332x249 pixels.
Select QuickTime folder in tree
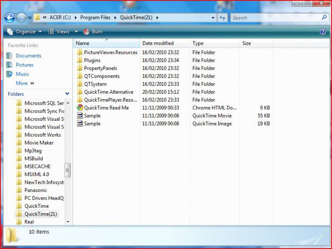tap(37, 206)
